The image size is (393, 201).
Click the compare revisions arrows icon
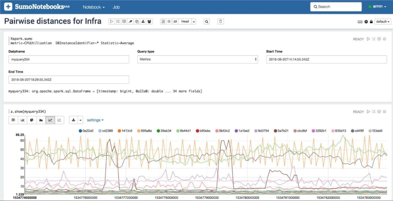coord(176,21)
